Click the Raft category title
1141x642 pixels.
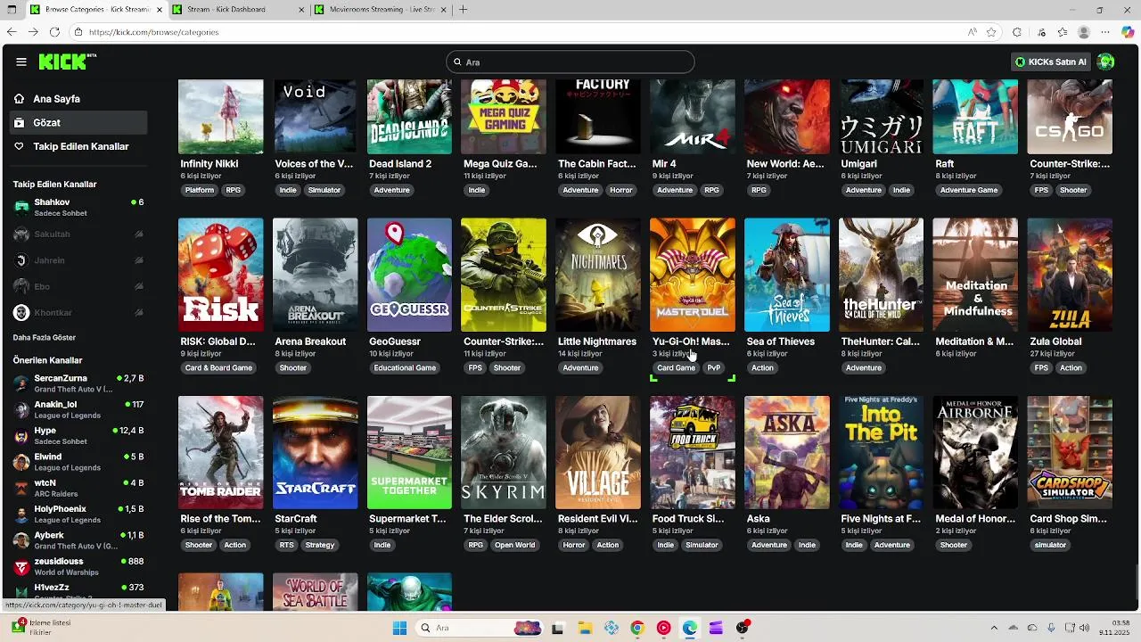[945, 164]
